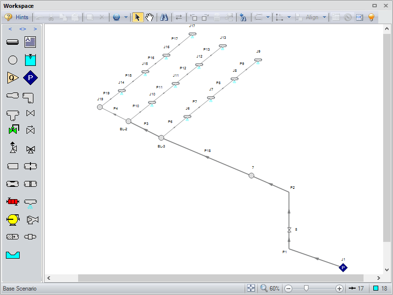Click the Hints button
Image resolution: width=393 pixels, height=295 pixels.
[x=17, y=17]
